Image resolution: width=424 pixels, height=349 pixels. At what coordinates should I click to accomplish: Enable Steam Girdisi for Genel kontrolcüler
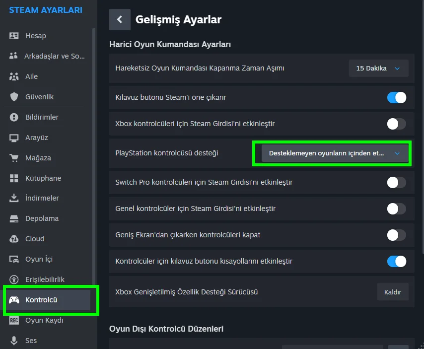click(x=396, y=209)
